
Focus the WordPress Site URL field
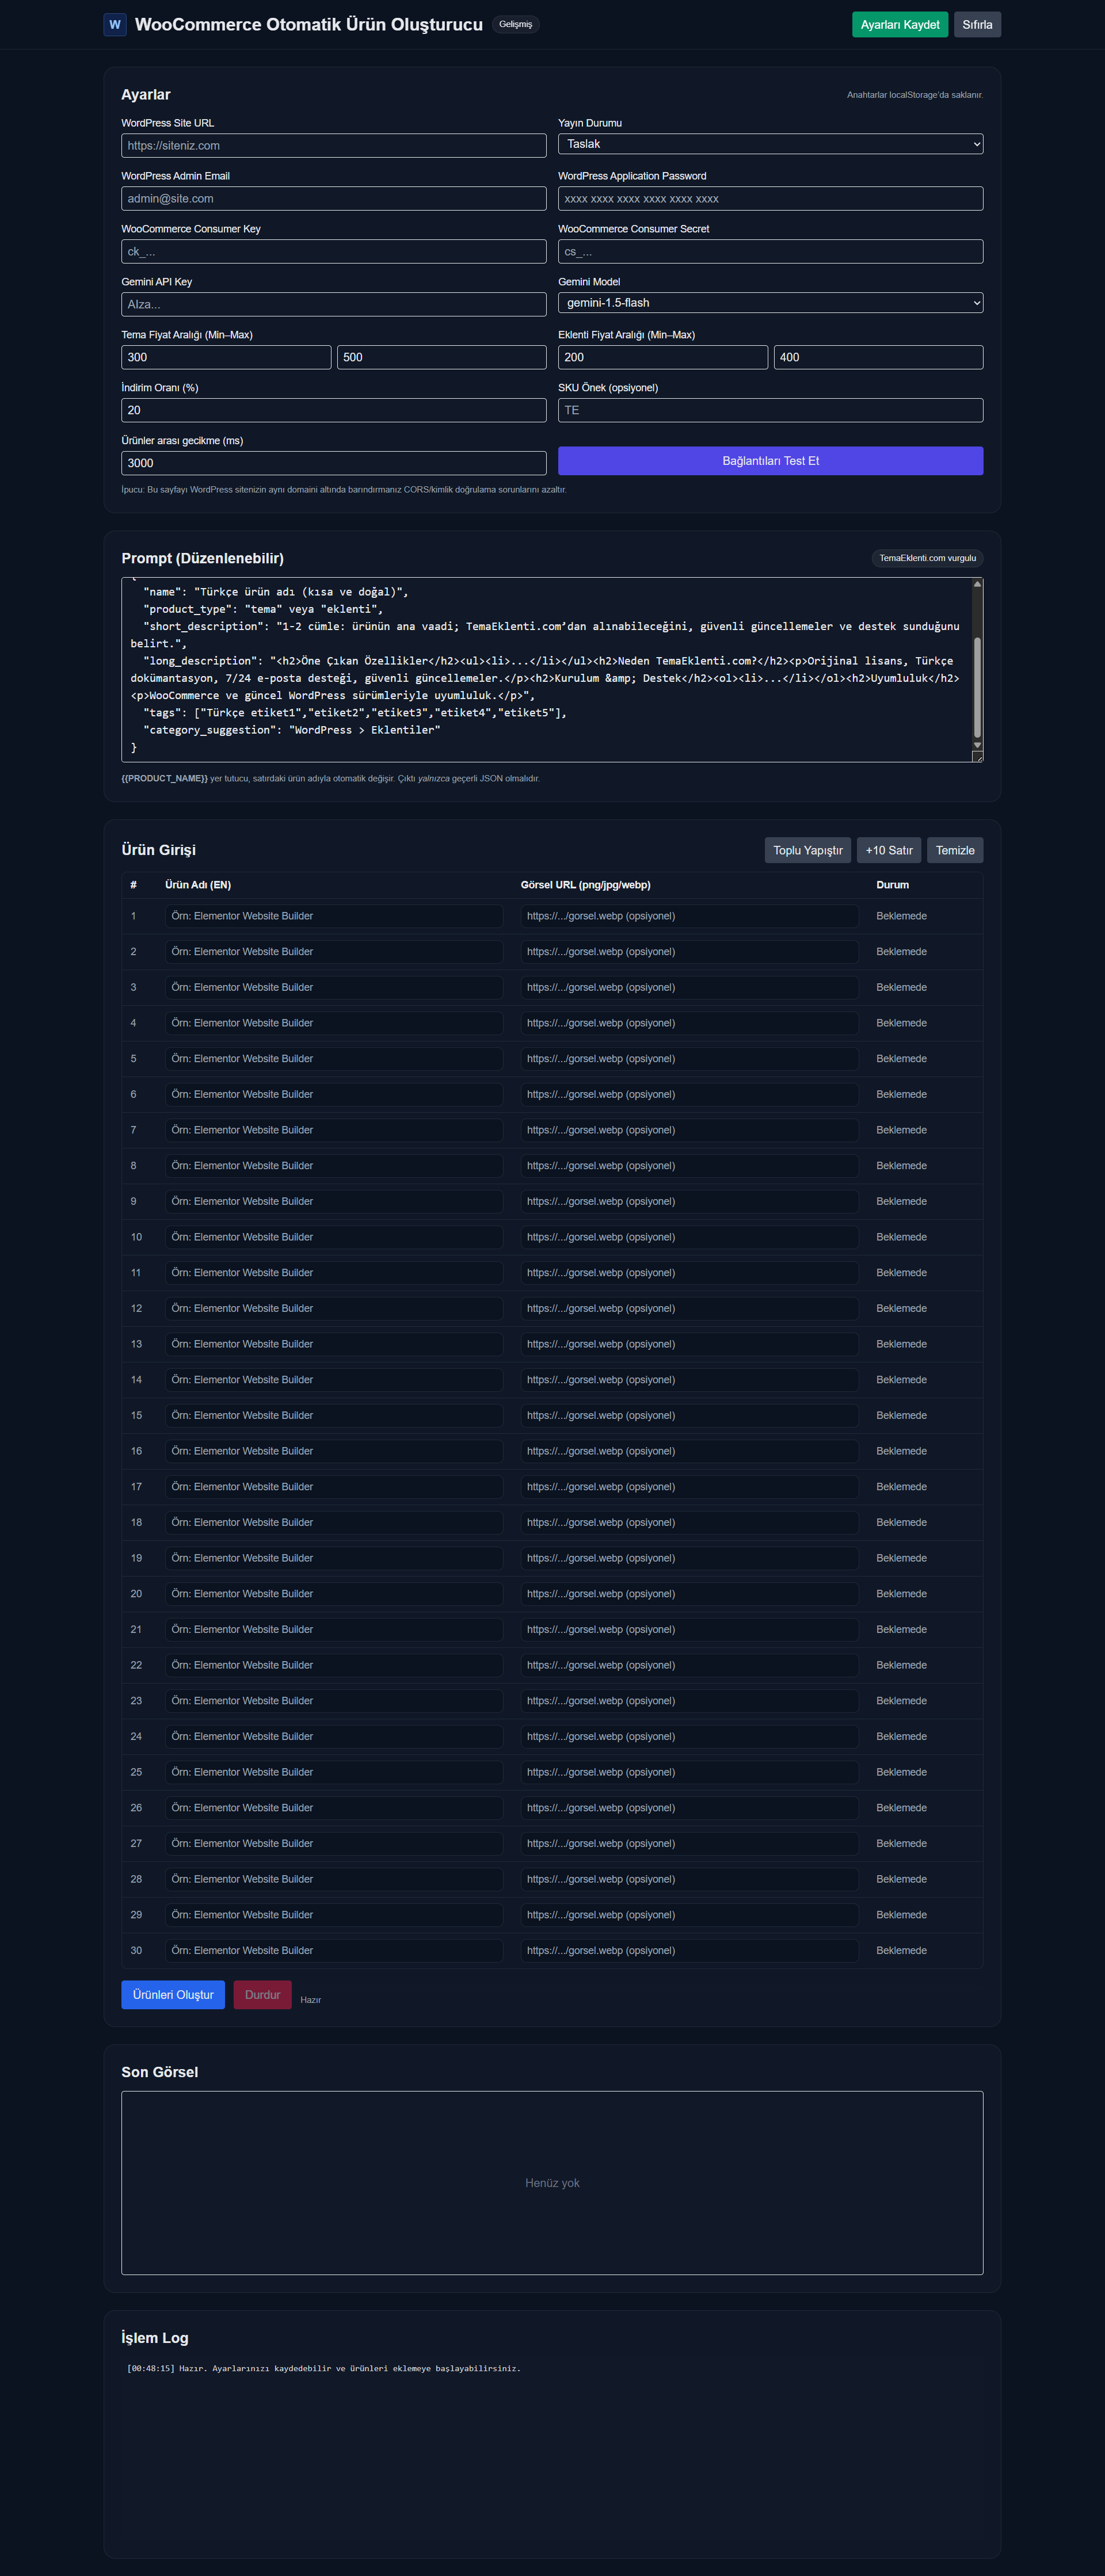[334, 146]
